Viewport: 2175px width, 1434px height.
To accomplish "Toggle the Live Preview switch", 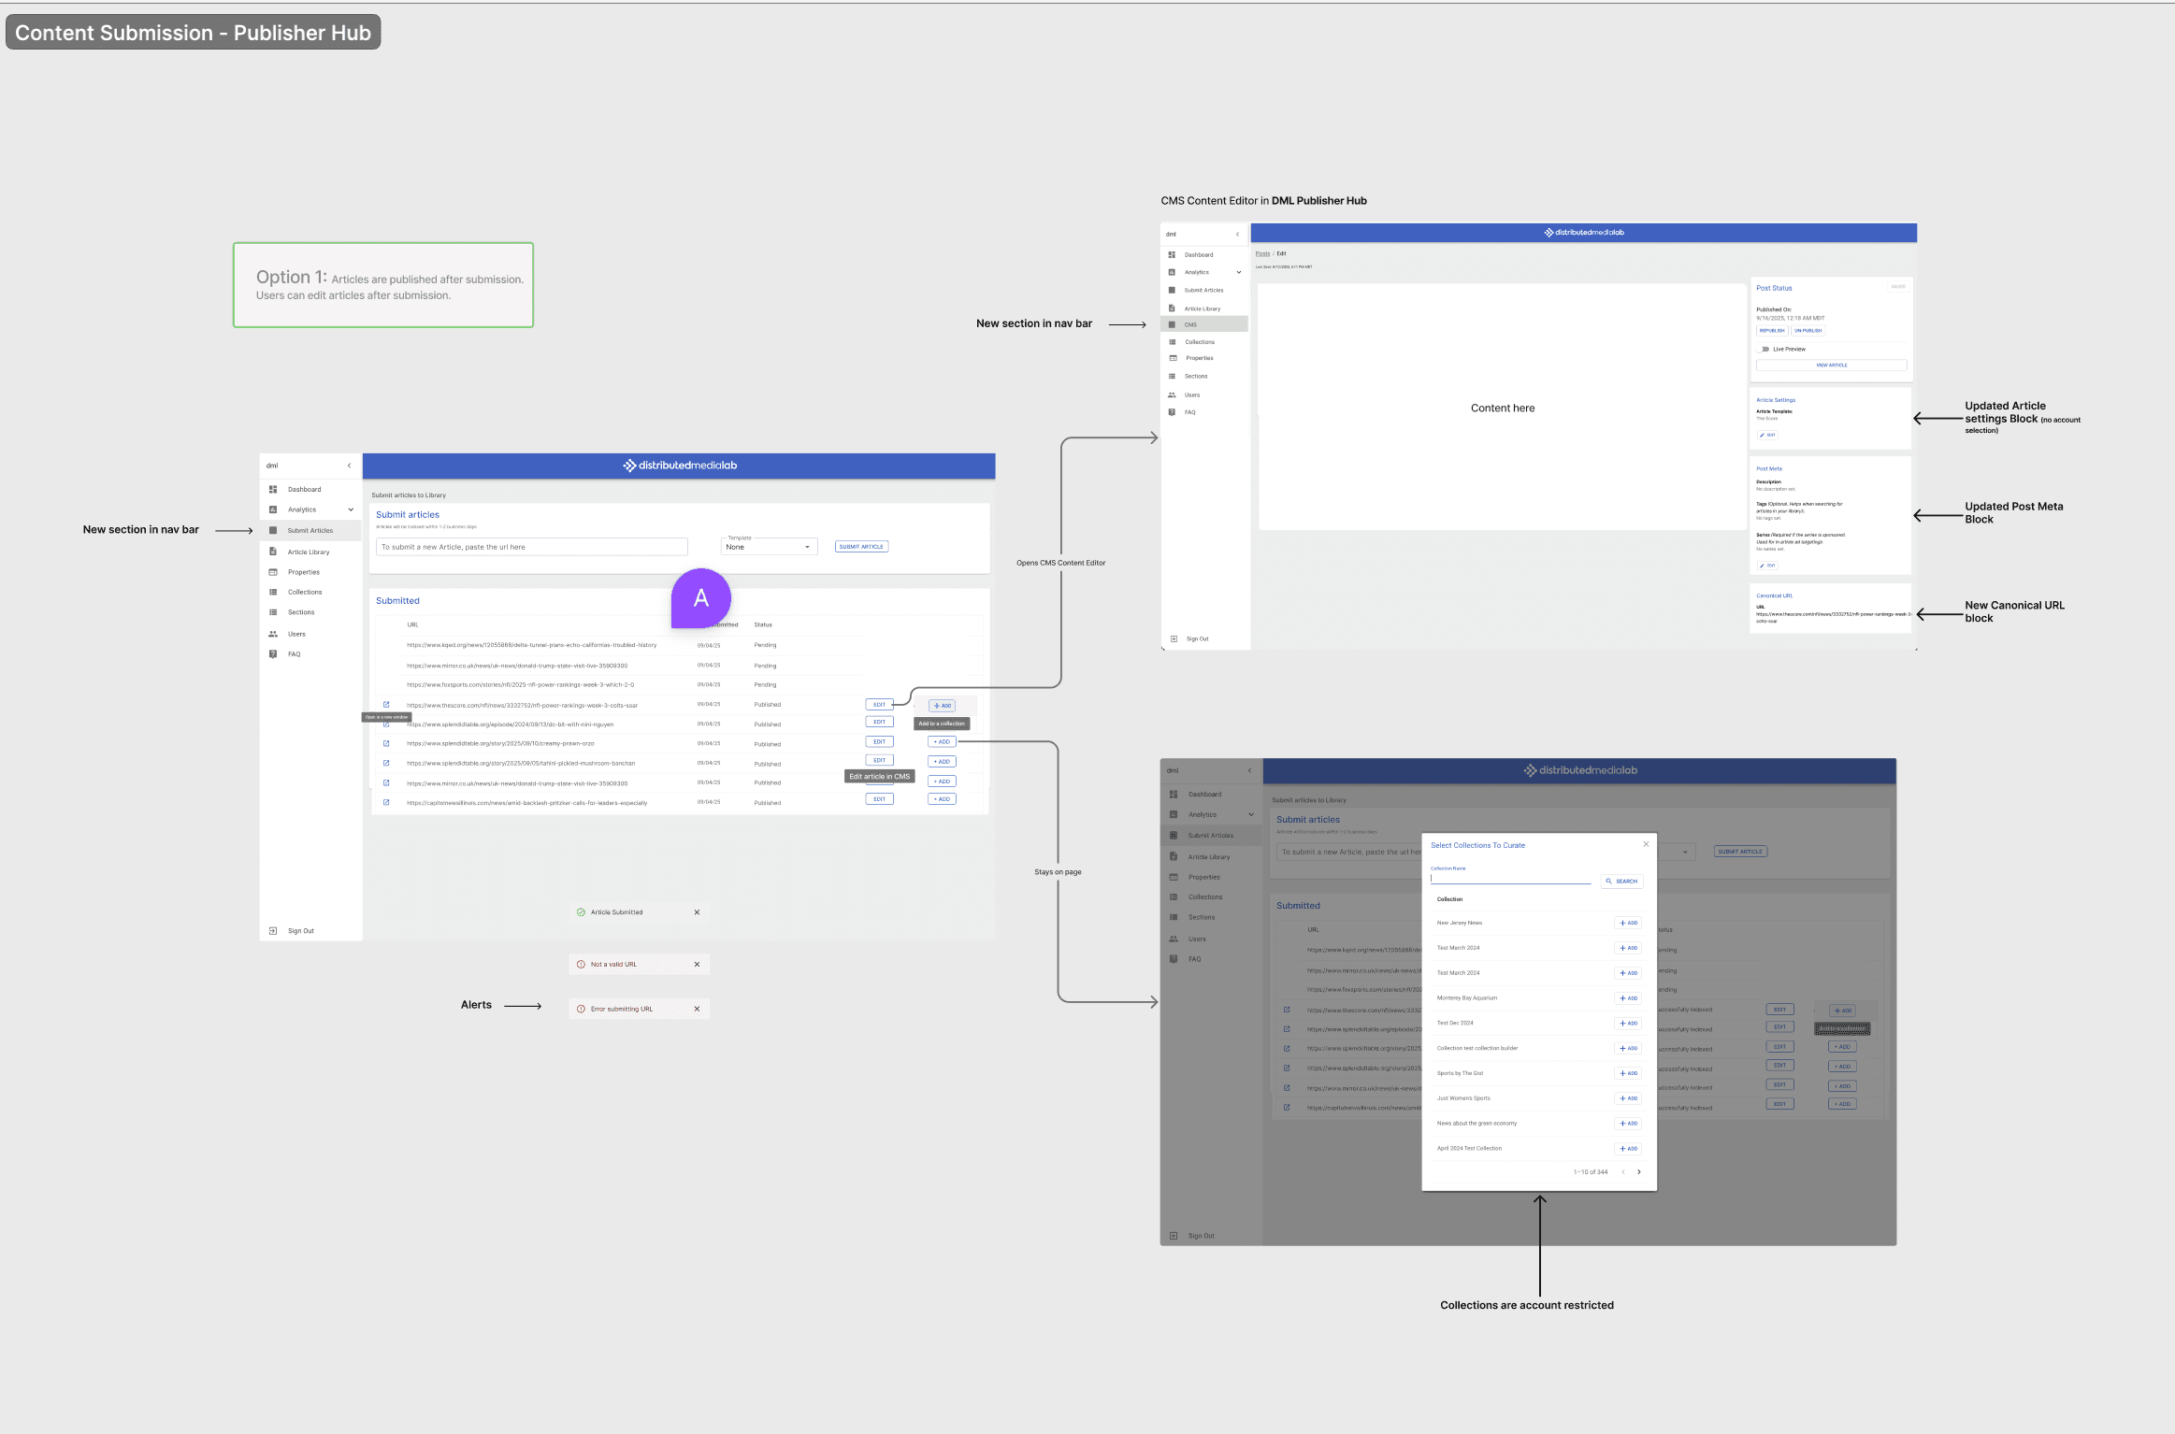I will click(x=1764, y=349).
